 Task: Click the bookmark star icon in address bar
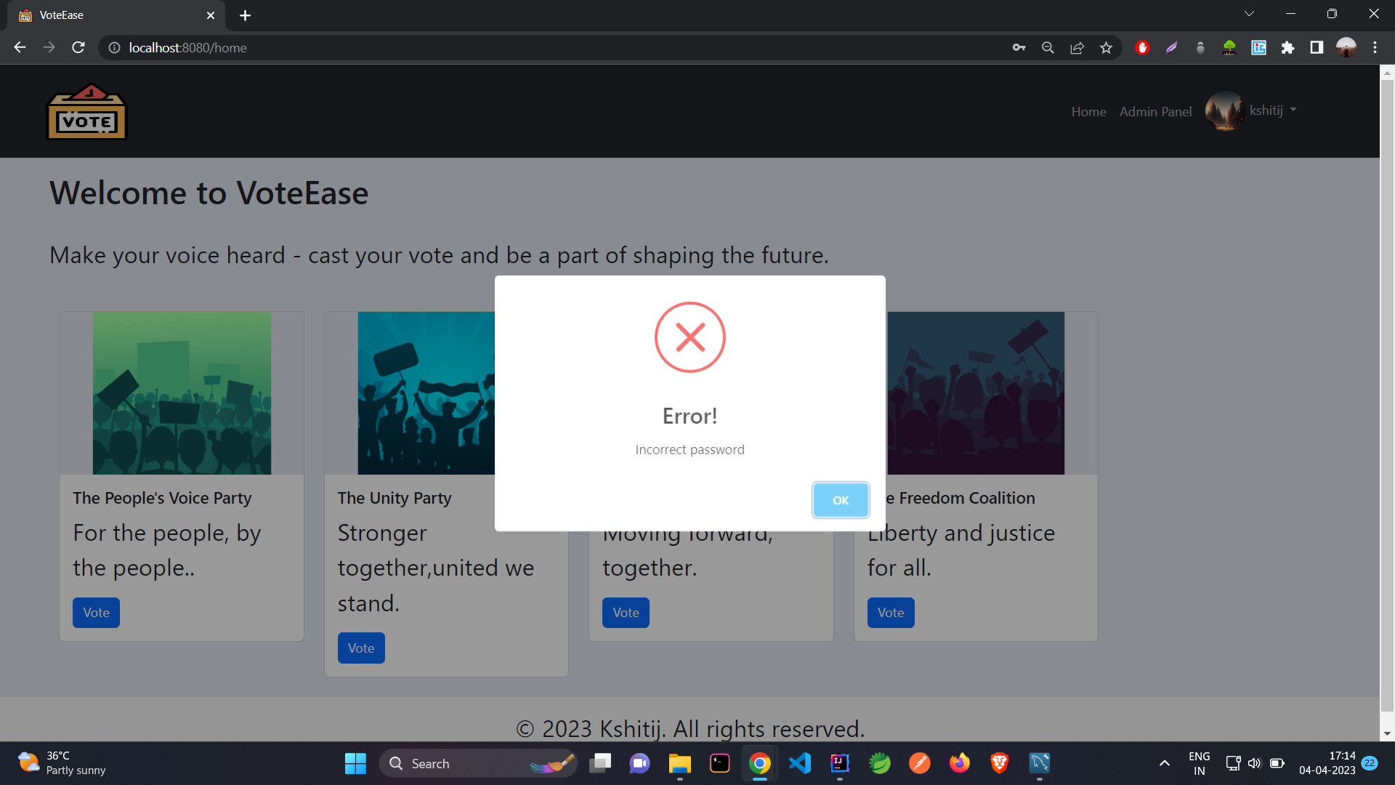tap(1106, 48)
